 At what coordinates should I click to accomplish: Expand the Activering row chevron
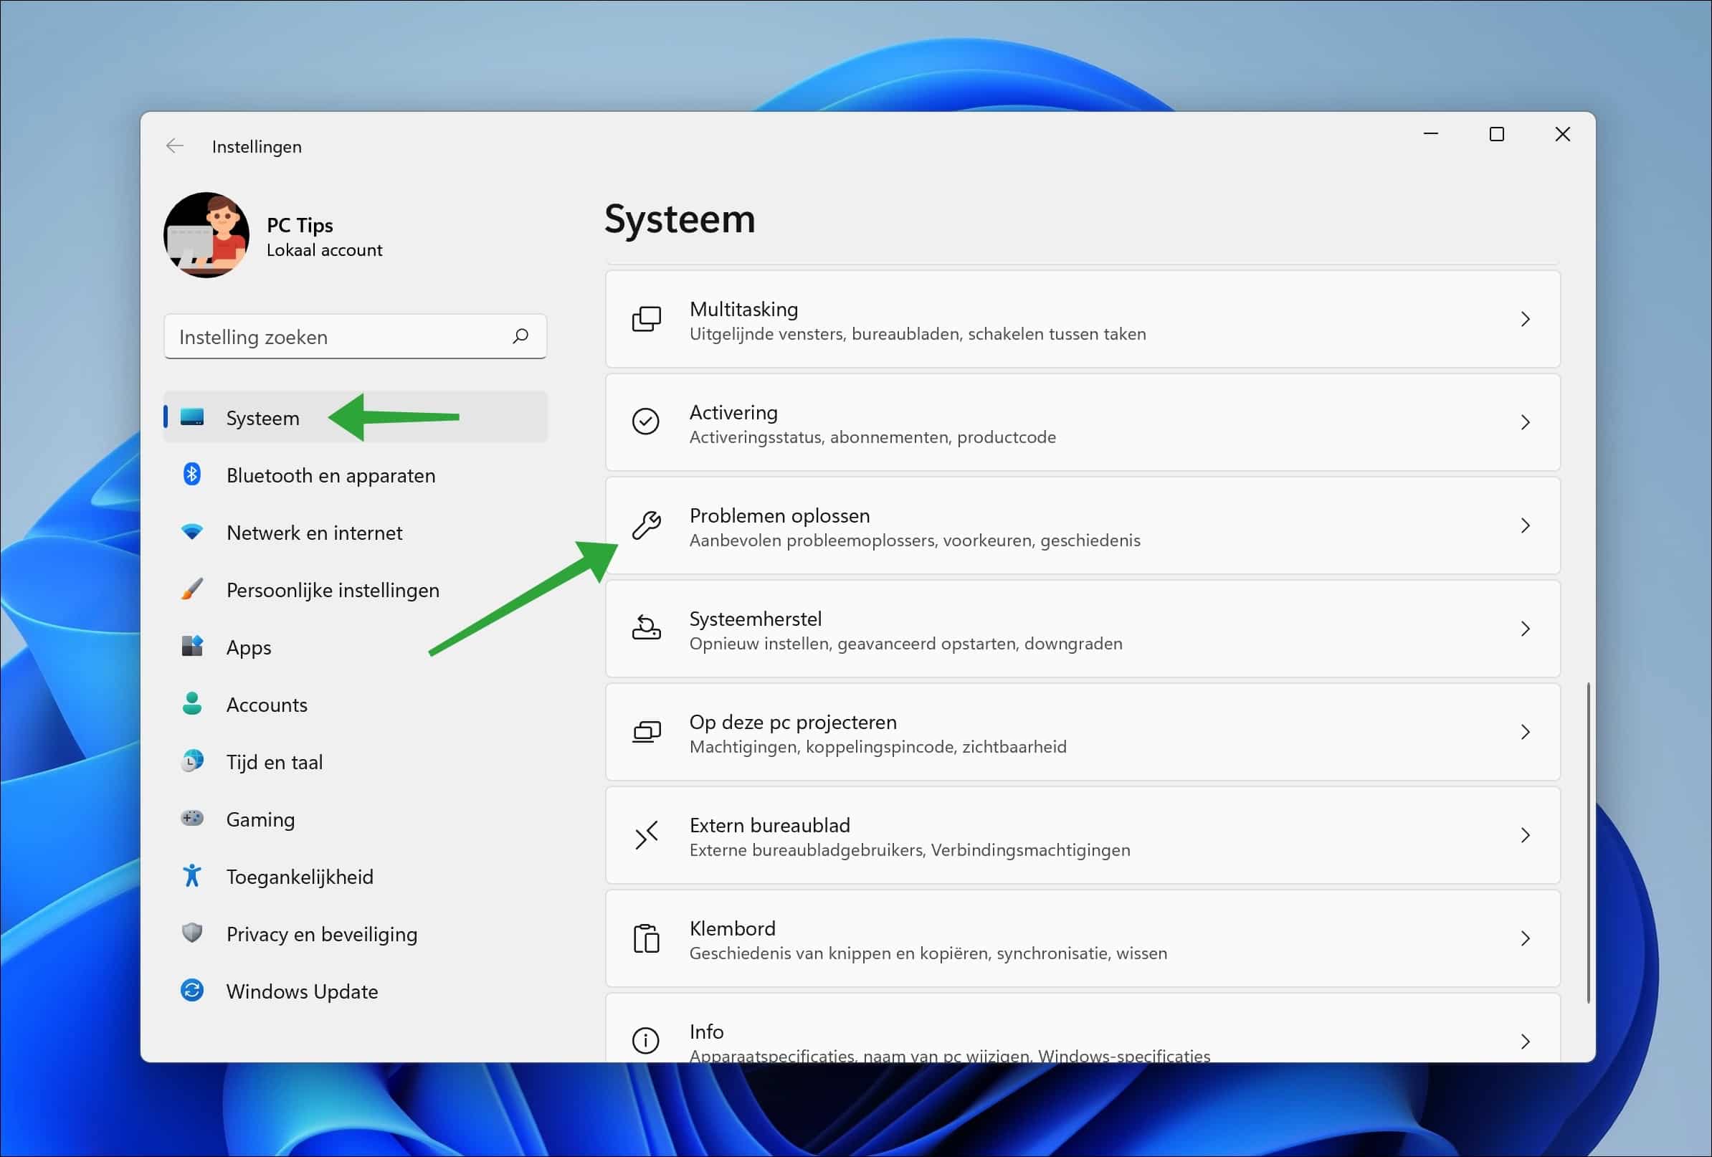pos(1525,422)
